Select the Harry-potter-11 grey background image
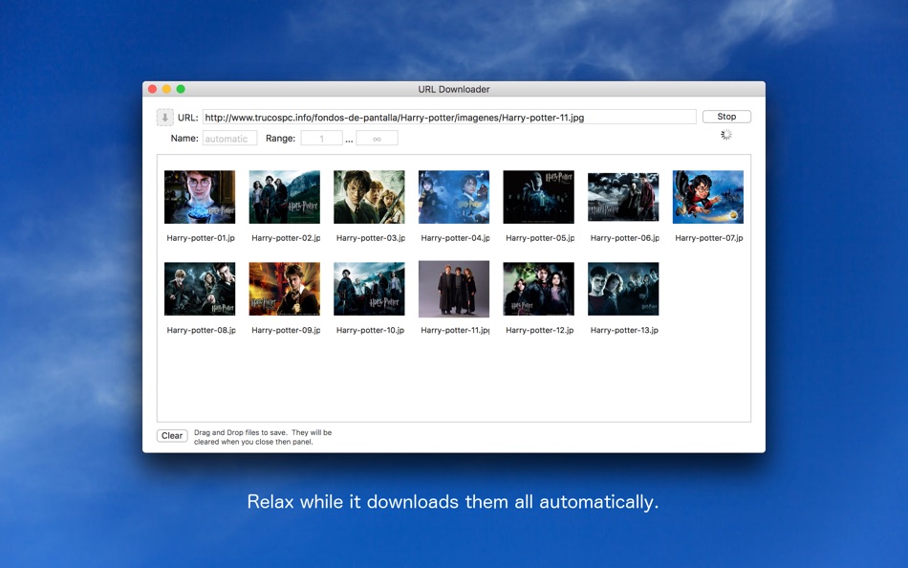Viewport: 908px width, 568px height. point(454,289)
